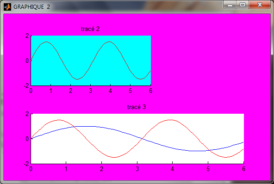The height and width of the screenshot is (184, 274).
Task: Select the tracé 3 plot title
Action: pyautogui.click(x=136, y=107)
